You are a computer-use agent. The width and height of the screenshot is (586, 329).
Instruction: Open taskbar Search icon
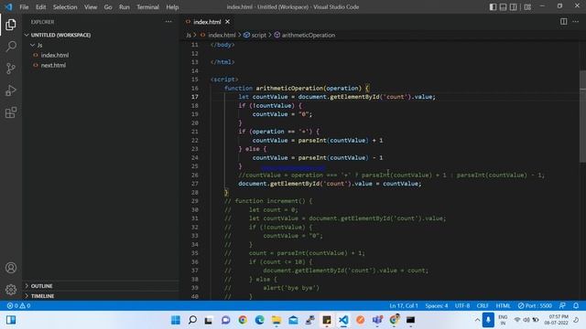click(x=192, y=320)
